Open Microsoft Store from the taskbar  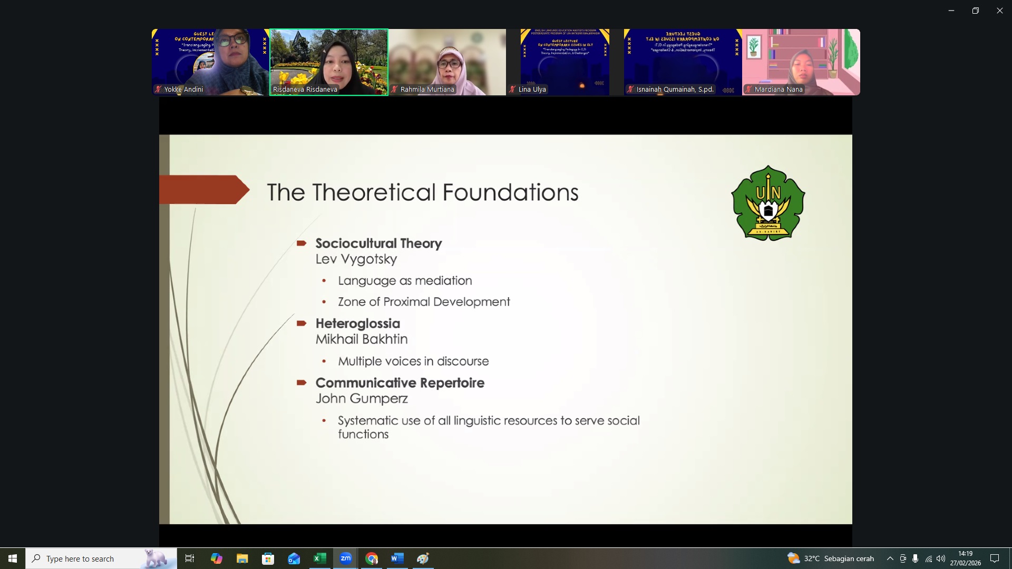tap(268, 558)
